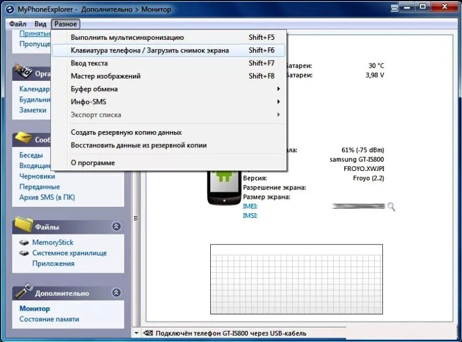
Task: Select Клавиатура телефона / Загрузить снимок экрана
Action: (x=169, y=50)
